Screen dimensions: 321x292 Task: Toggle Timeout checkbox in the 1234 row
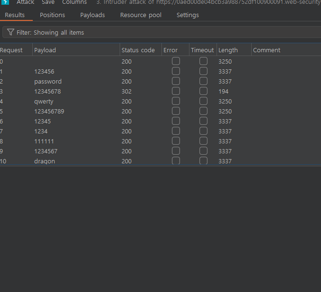pos(203,131)
